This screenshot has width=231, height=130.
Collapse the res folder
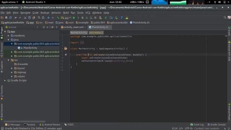point(8,60)
